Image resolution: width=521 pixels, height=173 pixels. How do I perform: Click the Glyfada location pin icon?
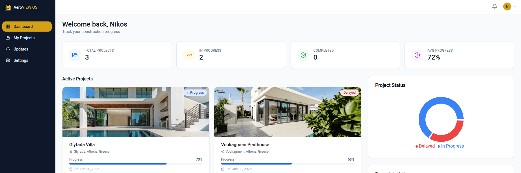[x=71, y=152]
